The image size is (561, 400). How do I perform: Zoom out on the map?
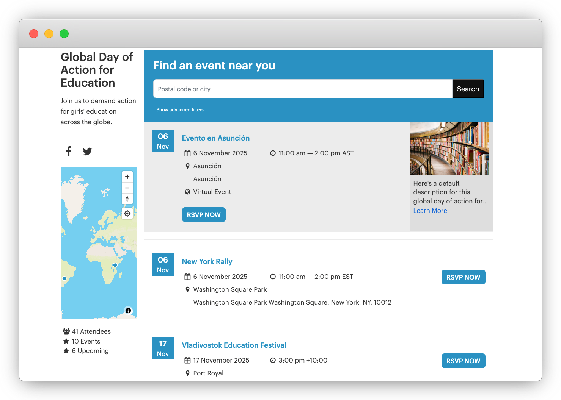click(x=127, y=188)
